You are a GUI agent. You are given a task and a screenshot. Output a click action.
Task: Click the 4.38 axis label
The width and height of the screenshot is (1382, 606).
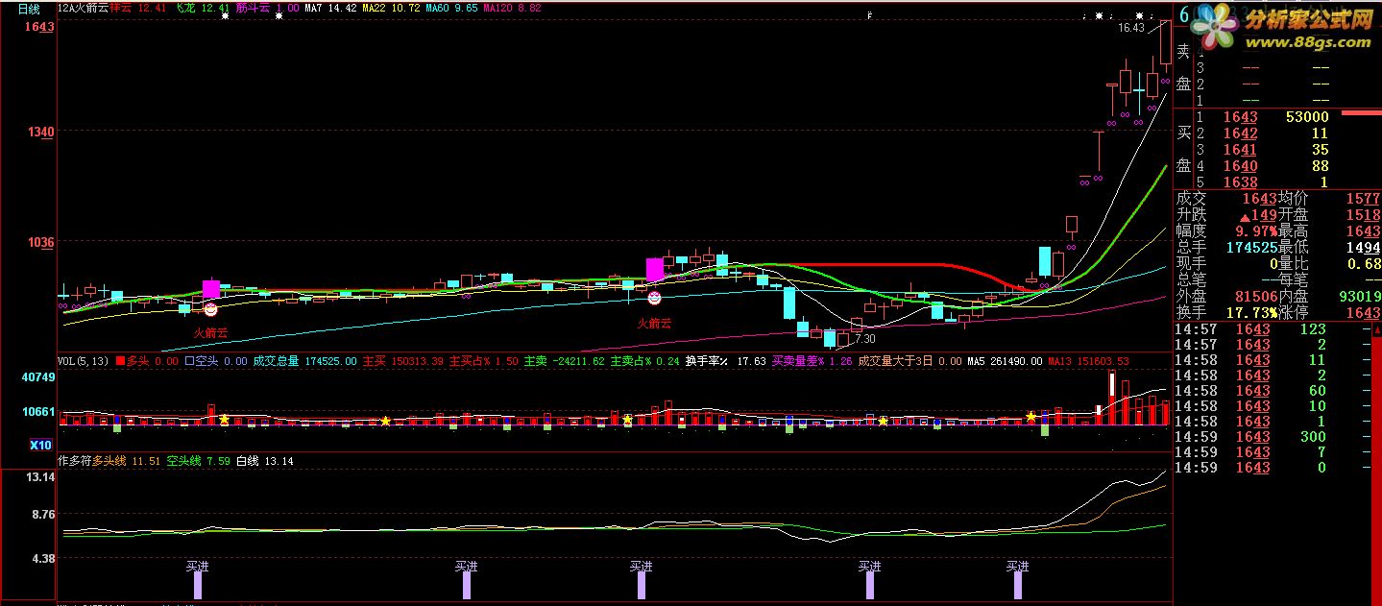coord(42,558)
